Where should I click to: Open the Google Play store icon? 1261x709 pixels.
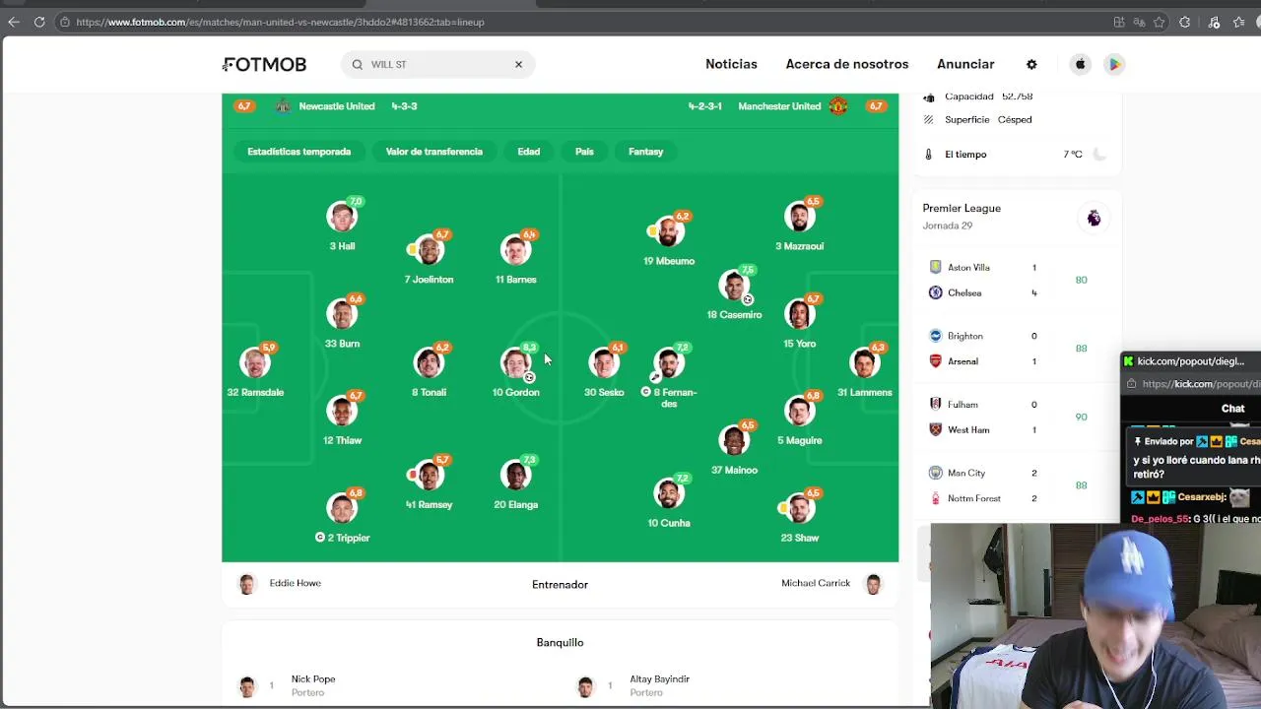click(x=1114, y=64)
